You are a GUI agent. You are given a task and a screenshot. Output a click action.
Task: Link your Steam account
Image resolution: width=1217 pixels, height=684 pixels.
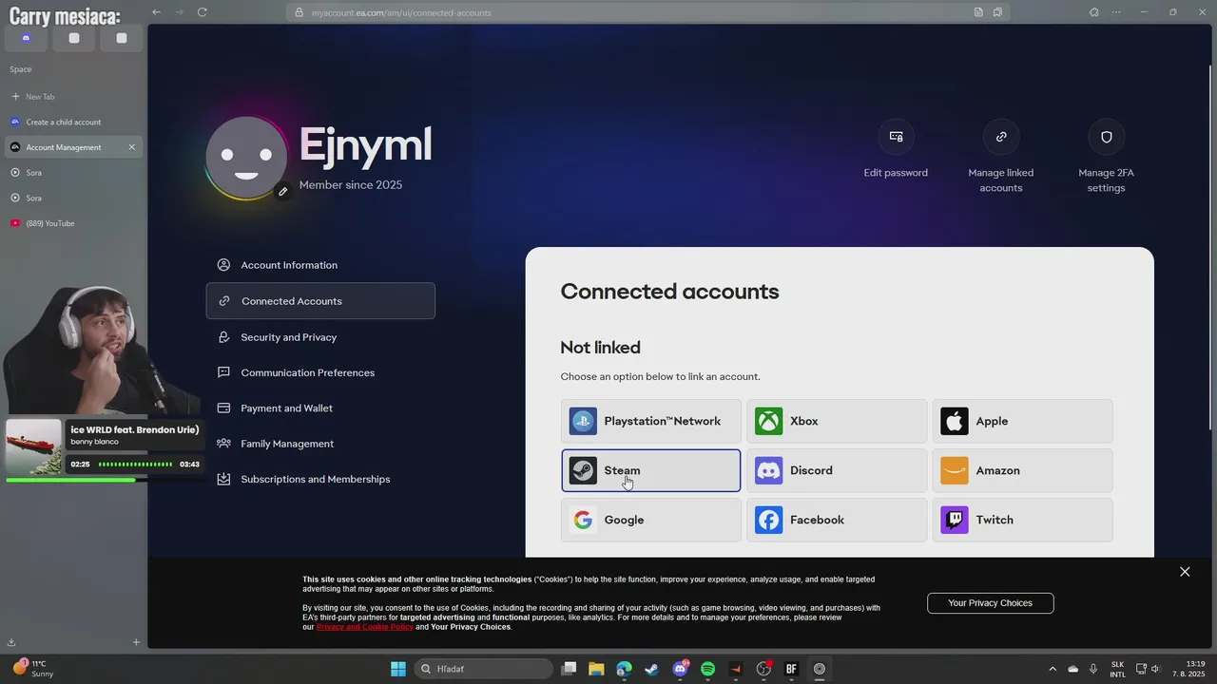tap(650, 470)
